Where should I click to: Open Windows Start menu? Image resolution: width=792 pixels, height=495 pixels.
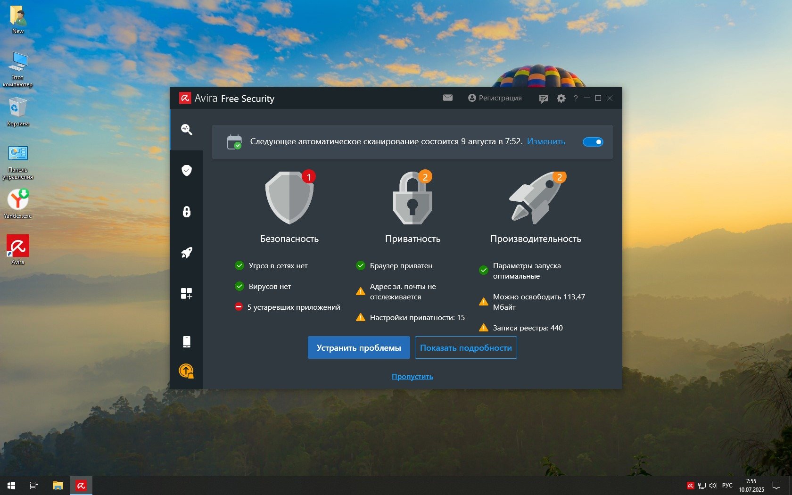(11, 486)
